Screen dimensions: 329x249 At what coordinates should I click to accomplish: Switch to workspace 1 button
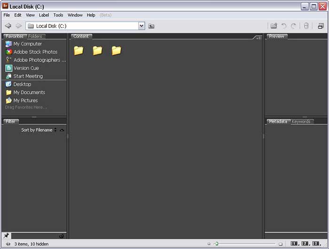(294, 243)
